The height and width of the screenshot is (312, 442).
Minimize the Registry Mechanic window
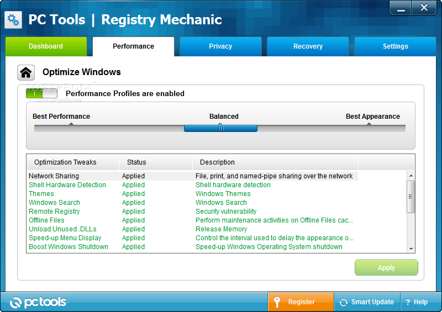401,8
